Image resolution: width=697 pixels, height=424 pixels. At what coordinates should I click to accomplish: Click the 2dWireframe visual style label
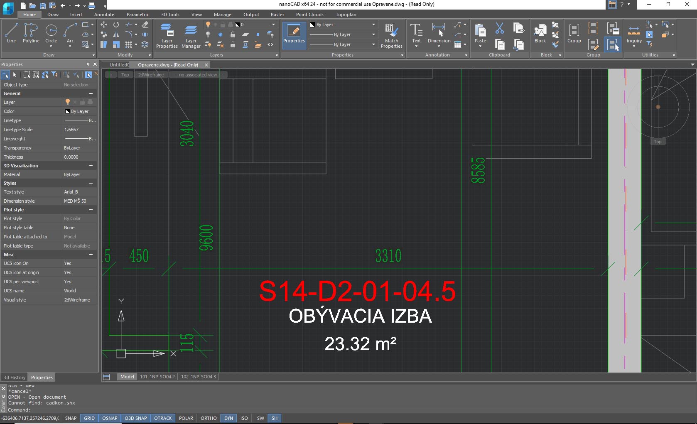[x=151, y=75]
